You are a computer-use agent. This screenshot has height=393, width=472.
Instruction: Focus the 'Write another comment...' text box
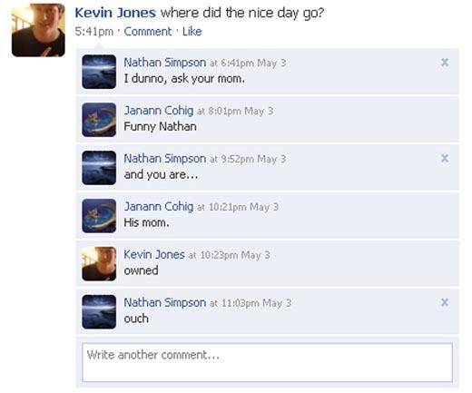[x=268, y=362]
